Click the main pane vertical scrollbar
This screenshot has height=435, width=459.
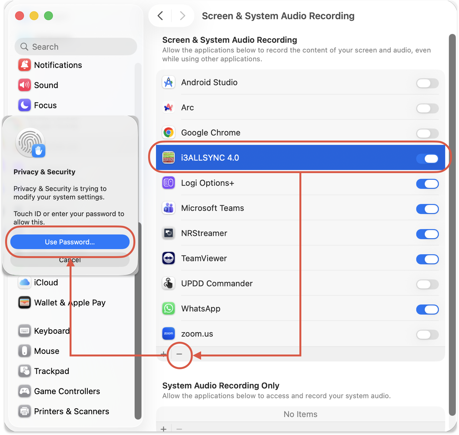(452, 225)
